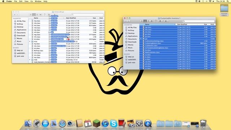Screen dimensions: 231x130
Task: Open Address Book icon in Dock
Action: click(79, 123)
